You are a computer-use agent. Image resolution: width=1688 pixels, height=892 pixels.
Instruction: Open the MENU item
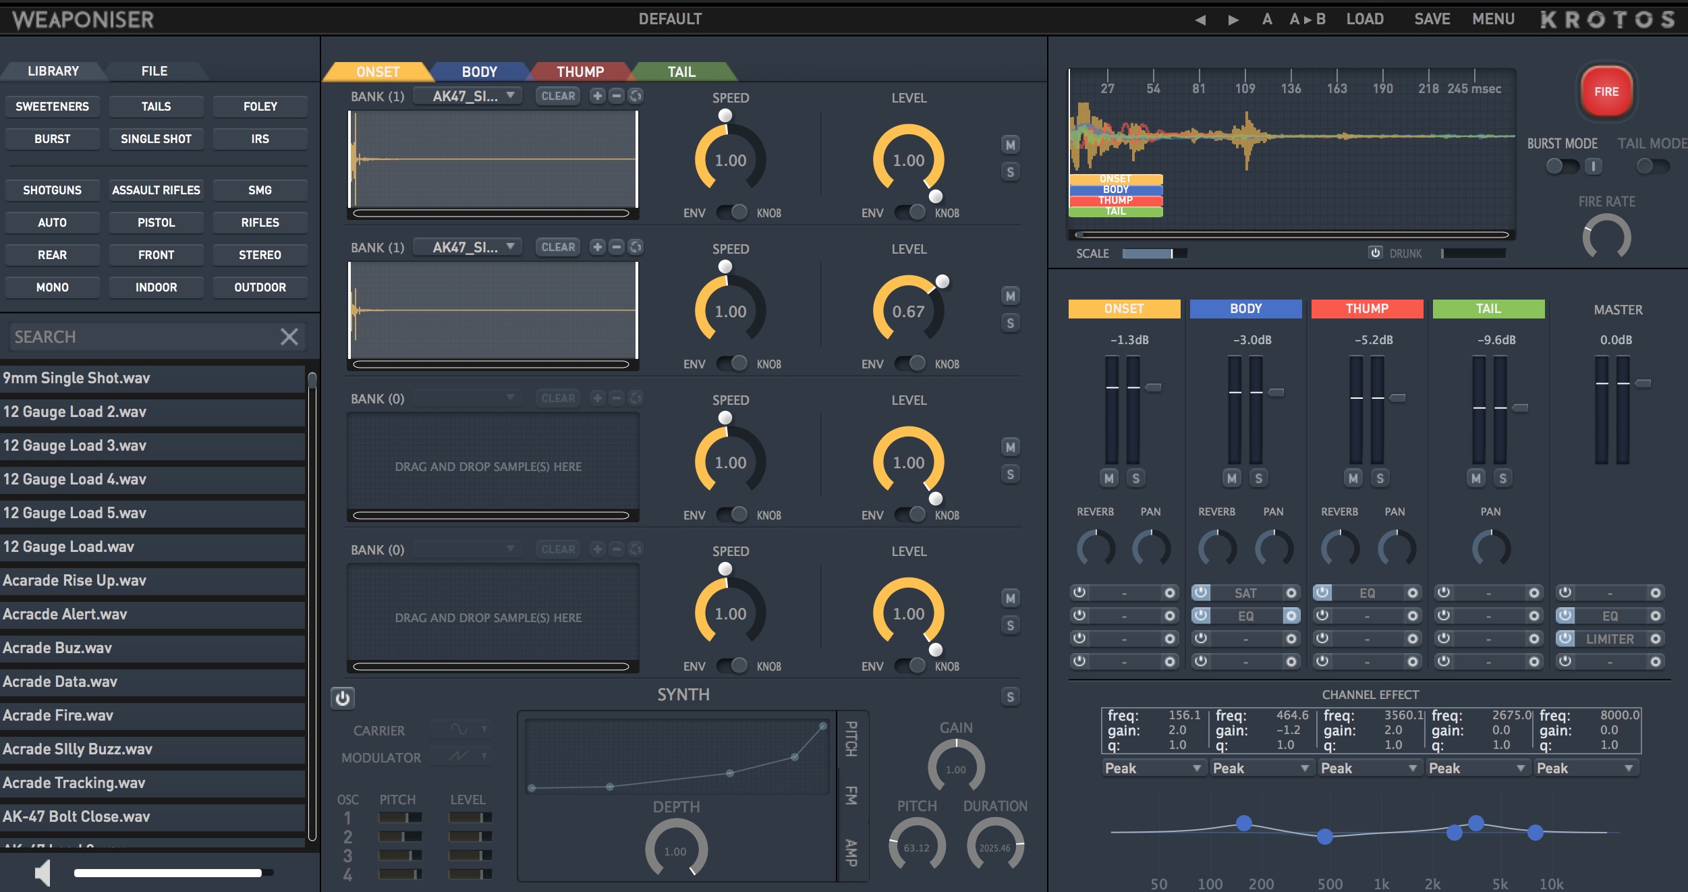[x=1493, y=20]
